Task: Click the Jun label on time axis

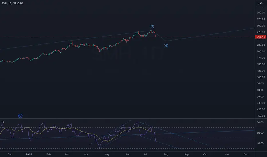Action: (x=127, y=154)
